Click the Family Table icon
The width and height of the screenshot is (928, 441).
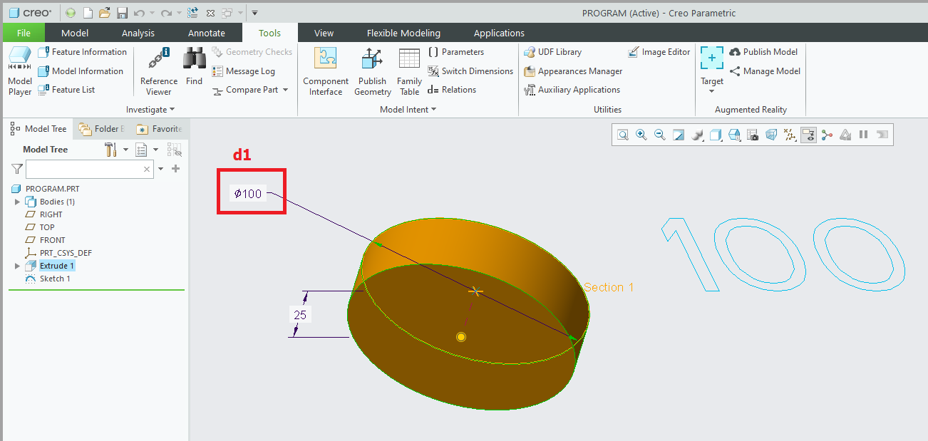[x=409, y=68]
